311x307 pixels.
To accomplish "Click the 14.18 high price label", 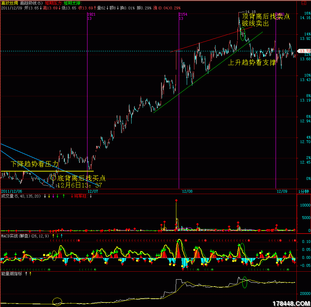I will [250, 12].
